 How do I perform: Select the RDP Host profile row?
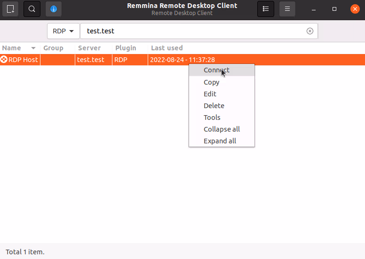click(x=182, y=60)
